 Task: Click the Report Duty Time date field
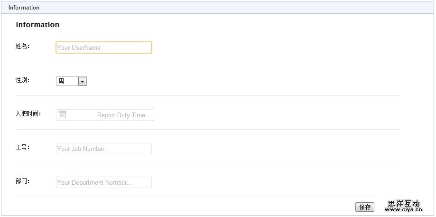pyautogui.click(x=110, y=115)
